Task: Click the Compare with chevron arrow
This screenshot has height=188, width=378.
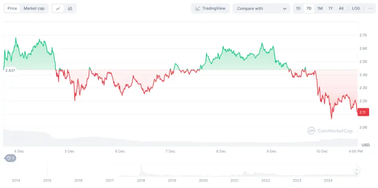Action: tap(284, 8)
